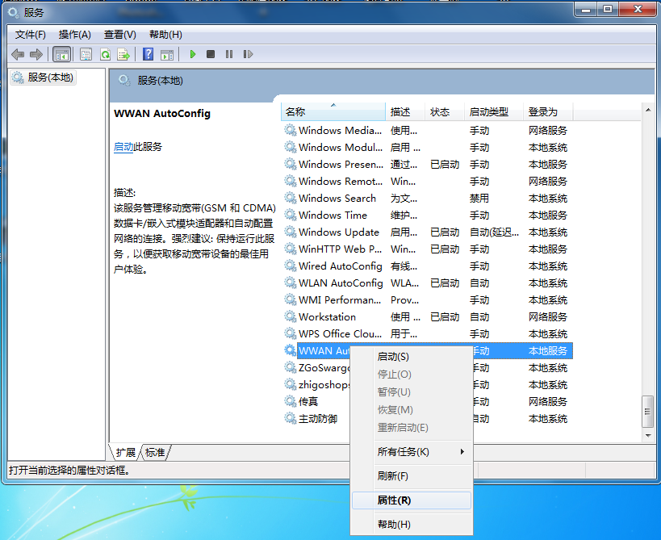The image size is (661, 540).
Task: Click the Export List toolbar icon
Action: coord(123,54)
